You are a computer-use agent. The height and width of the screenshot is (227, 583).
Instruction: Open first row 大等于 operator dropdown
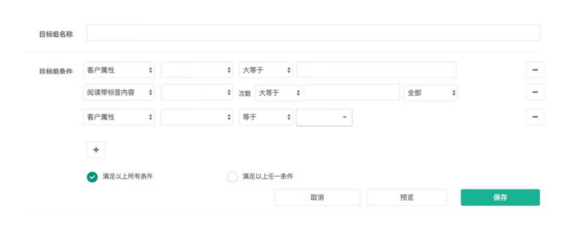pos(266,70)
